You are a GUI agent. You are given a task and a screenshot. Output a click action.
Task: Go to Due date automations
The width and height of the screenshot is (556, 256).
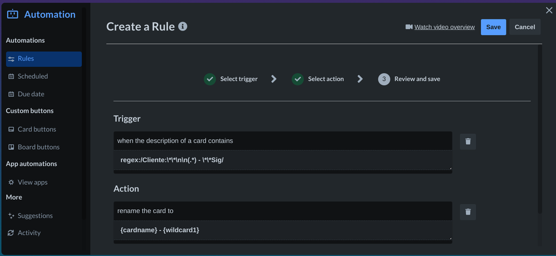pos(31,94)
